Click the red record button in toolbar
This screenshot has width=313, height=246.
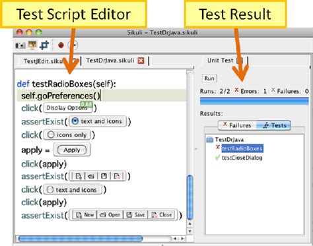(x=61, y=46)
